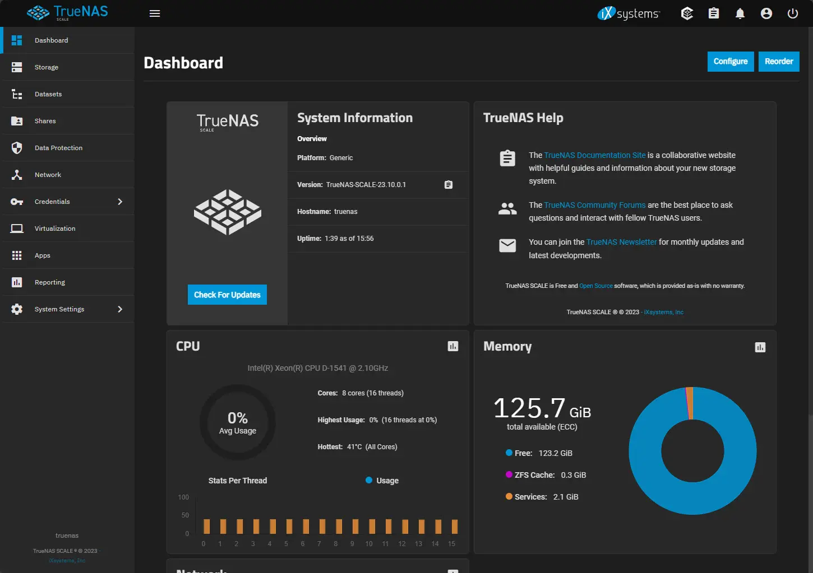This screenshot has height=573, width=813.
Task: Click the TrueNAS SCALE logo in header
Action: [67, 12]
